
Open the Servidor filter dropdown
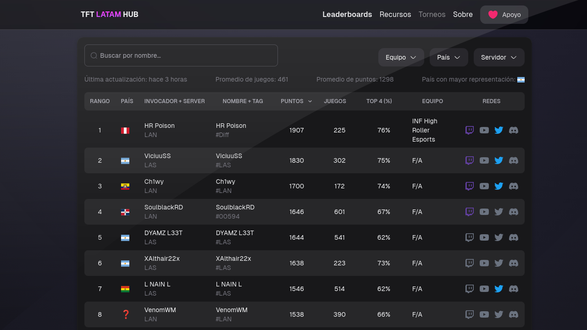point(499,57)
